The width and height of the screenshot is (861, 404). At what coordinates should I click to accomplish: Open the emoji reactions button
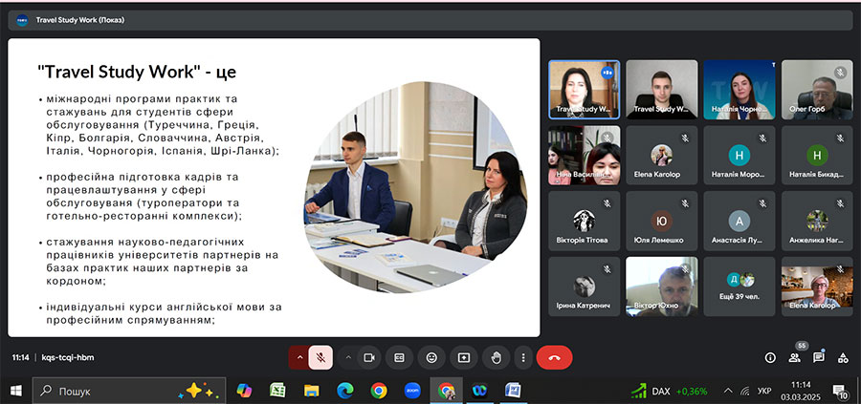pos(431,357)
